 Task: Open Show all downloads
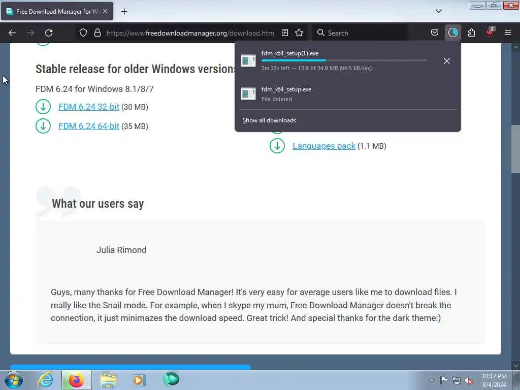(269, 120)
